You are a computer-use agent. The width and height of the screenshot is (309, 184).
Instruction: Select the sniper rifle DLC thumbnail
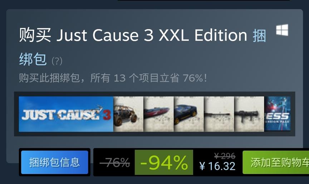point(219,114)
